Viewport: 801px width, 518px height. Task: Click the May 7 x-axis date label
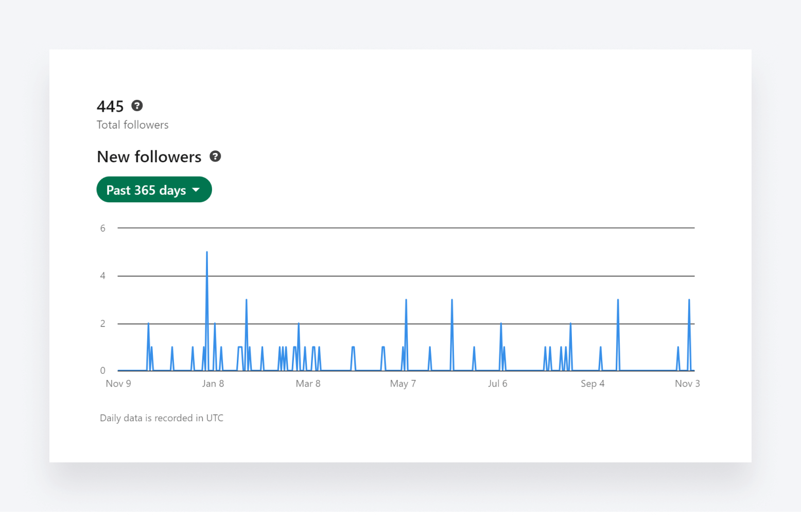[403, 384]
